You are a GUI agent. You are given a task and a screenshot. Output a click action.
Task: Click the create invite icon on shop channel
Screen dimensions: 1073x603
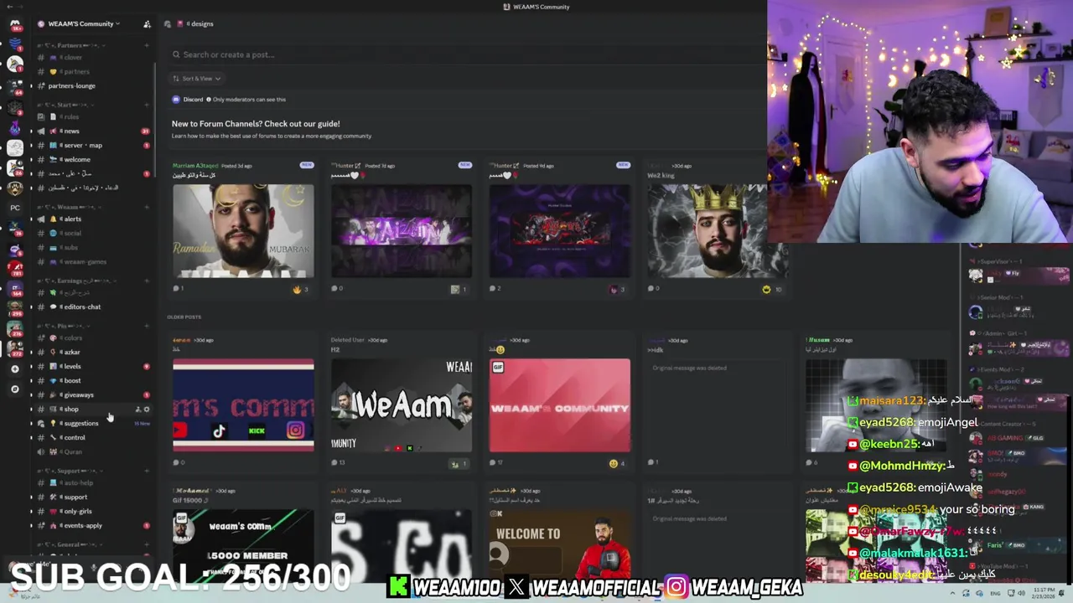coord(137,409)
